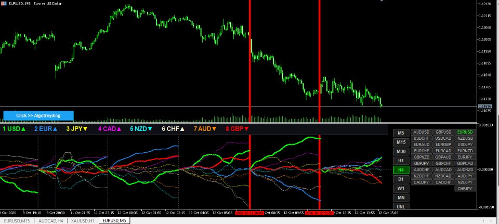
Task: Click the left chart-tabs scroll arrow
Action: pyautogui.click(x=483, y=220)
